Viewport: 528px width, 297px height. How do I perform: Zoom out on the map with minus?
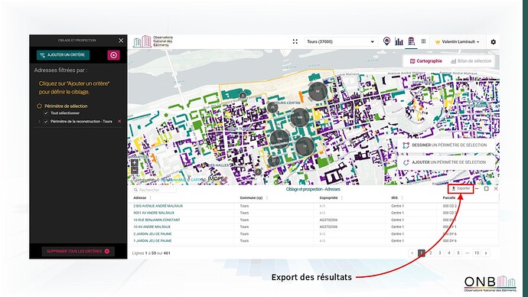coord(135,170)
